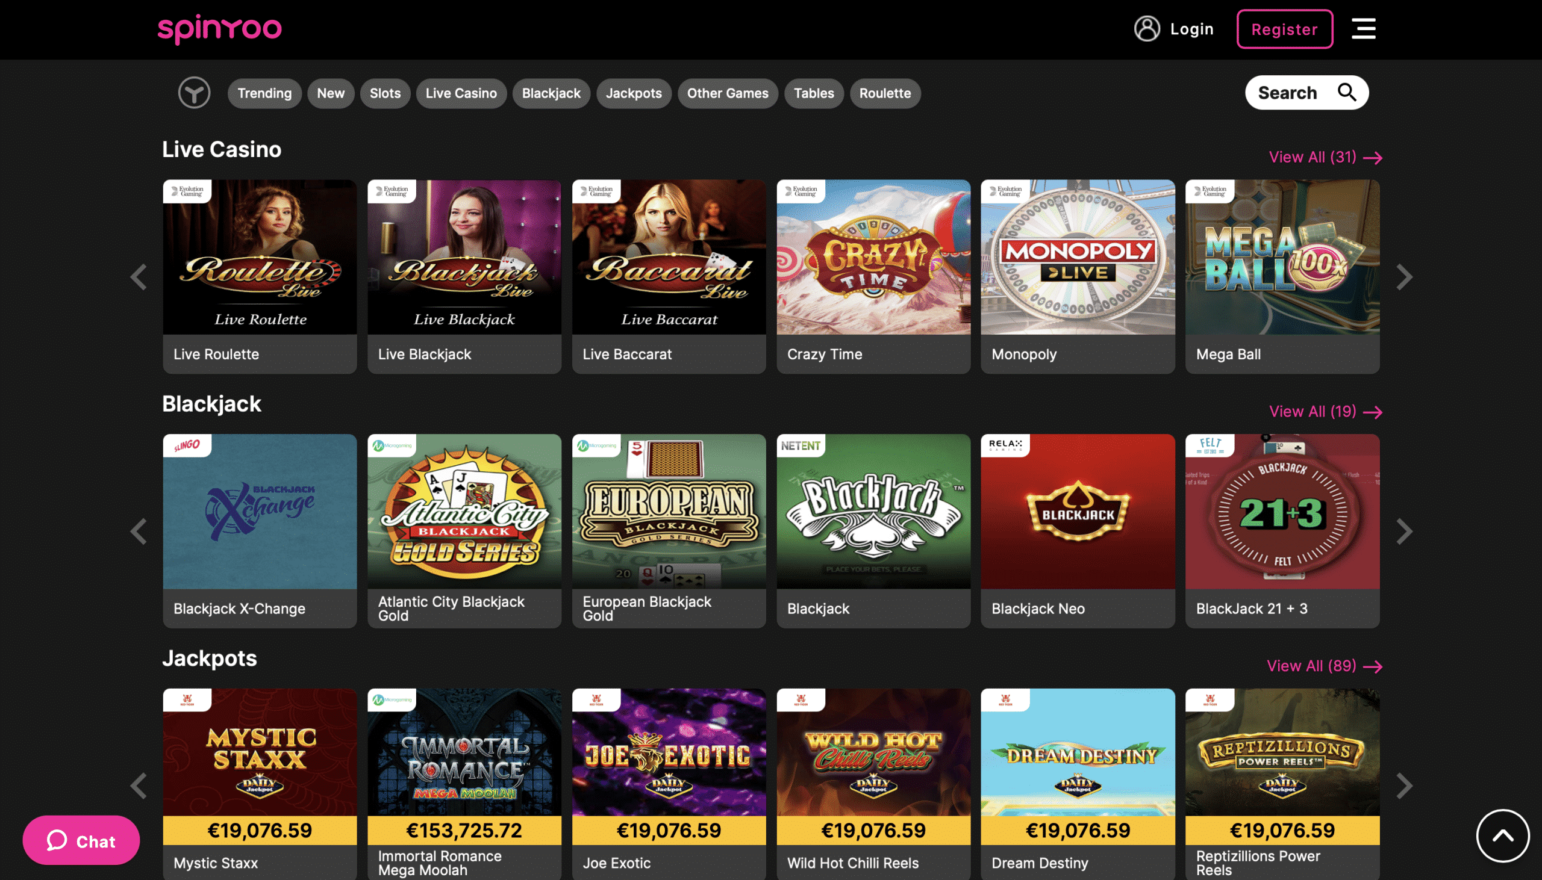This screenshot has height=880, width=1542.
Task: Click the scroll-to-top arrow button
Action: click(x=1503, y=836)
